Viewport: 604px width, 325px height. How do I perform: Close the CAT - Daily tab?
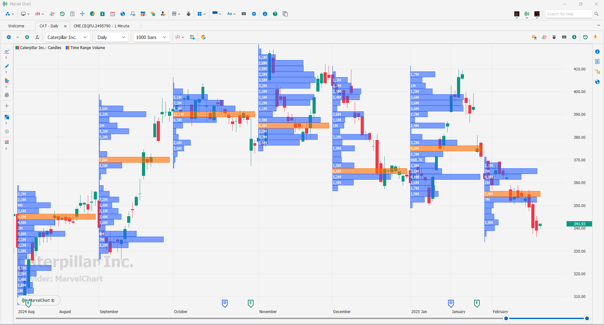[65, 26]
